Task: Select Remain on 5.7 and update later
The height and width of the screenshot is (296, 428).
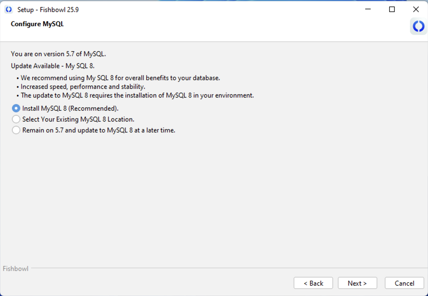Action: pyautogui.click(x=16, y=130)
